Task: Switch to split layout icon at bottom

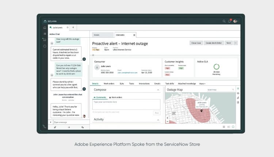Action: click(x=229, y=127)
